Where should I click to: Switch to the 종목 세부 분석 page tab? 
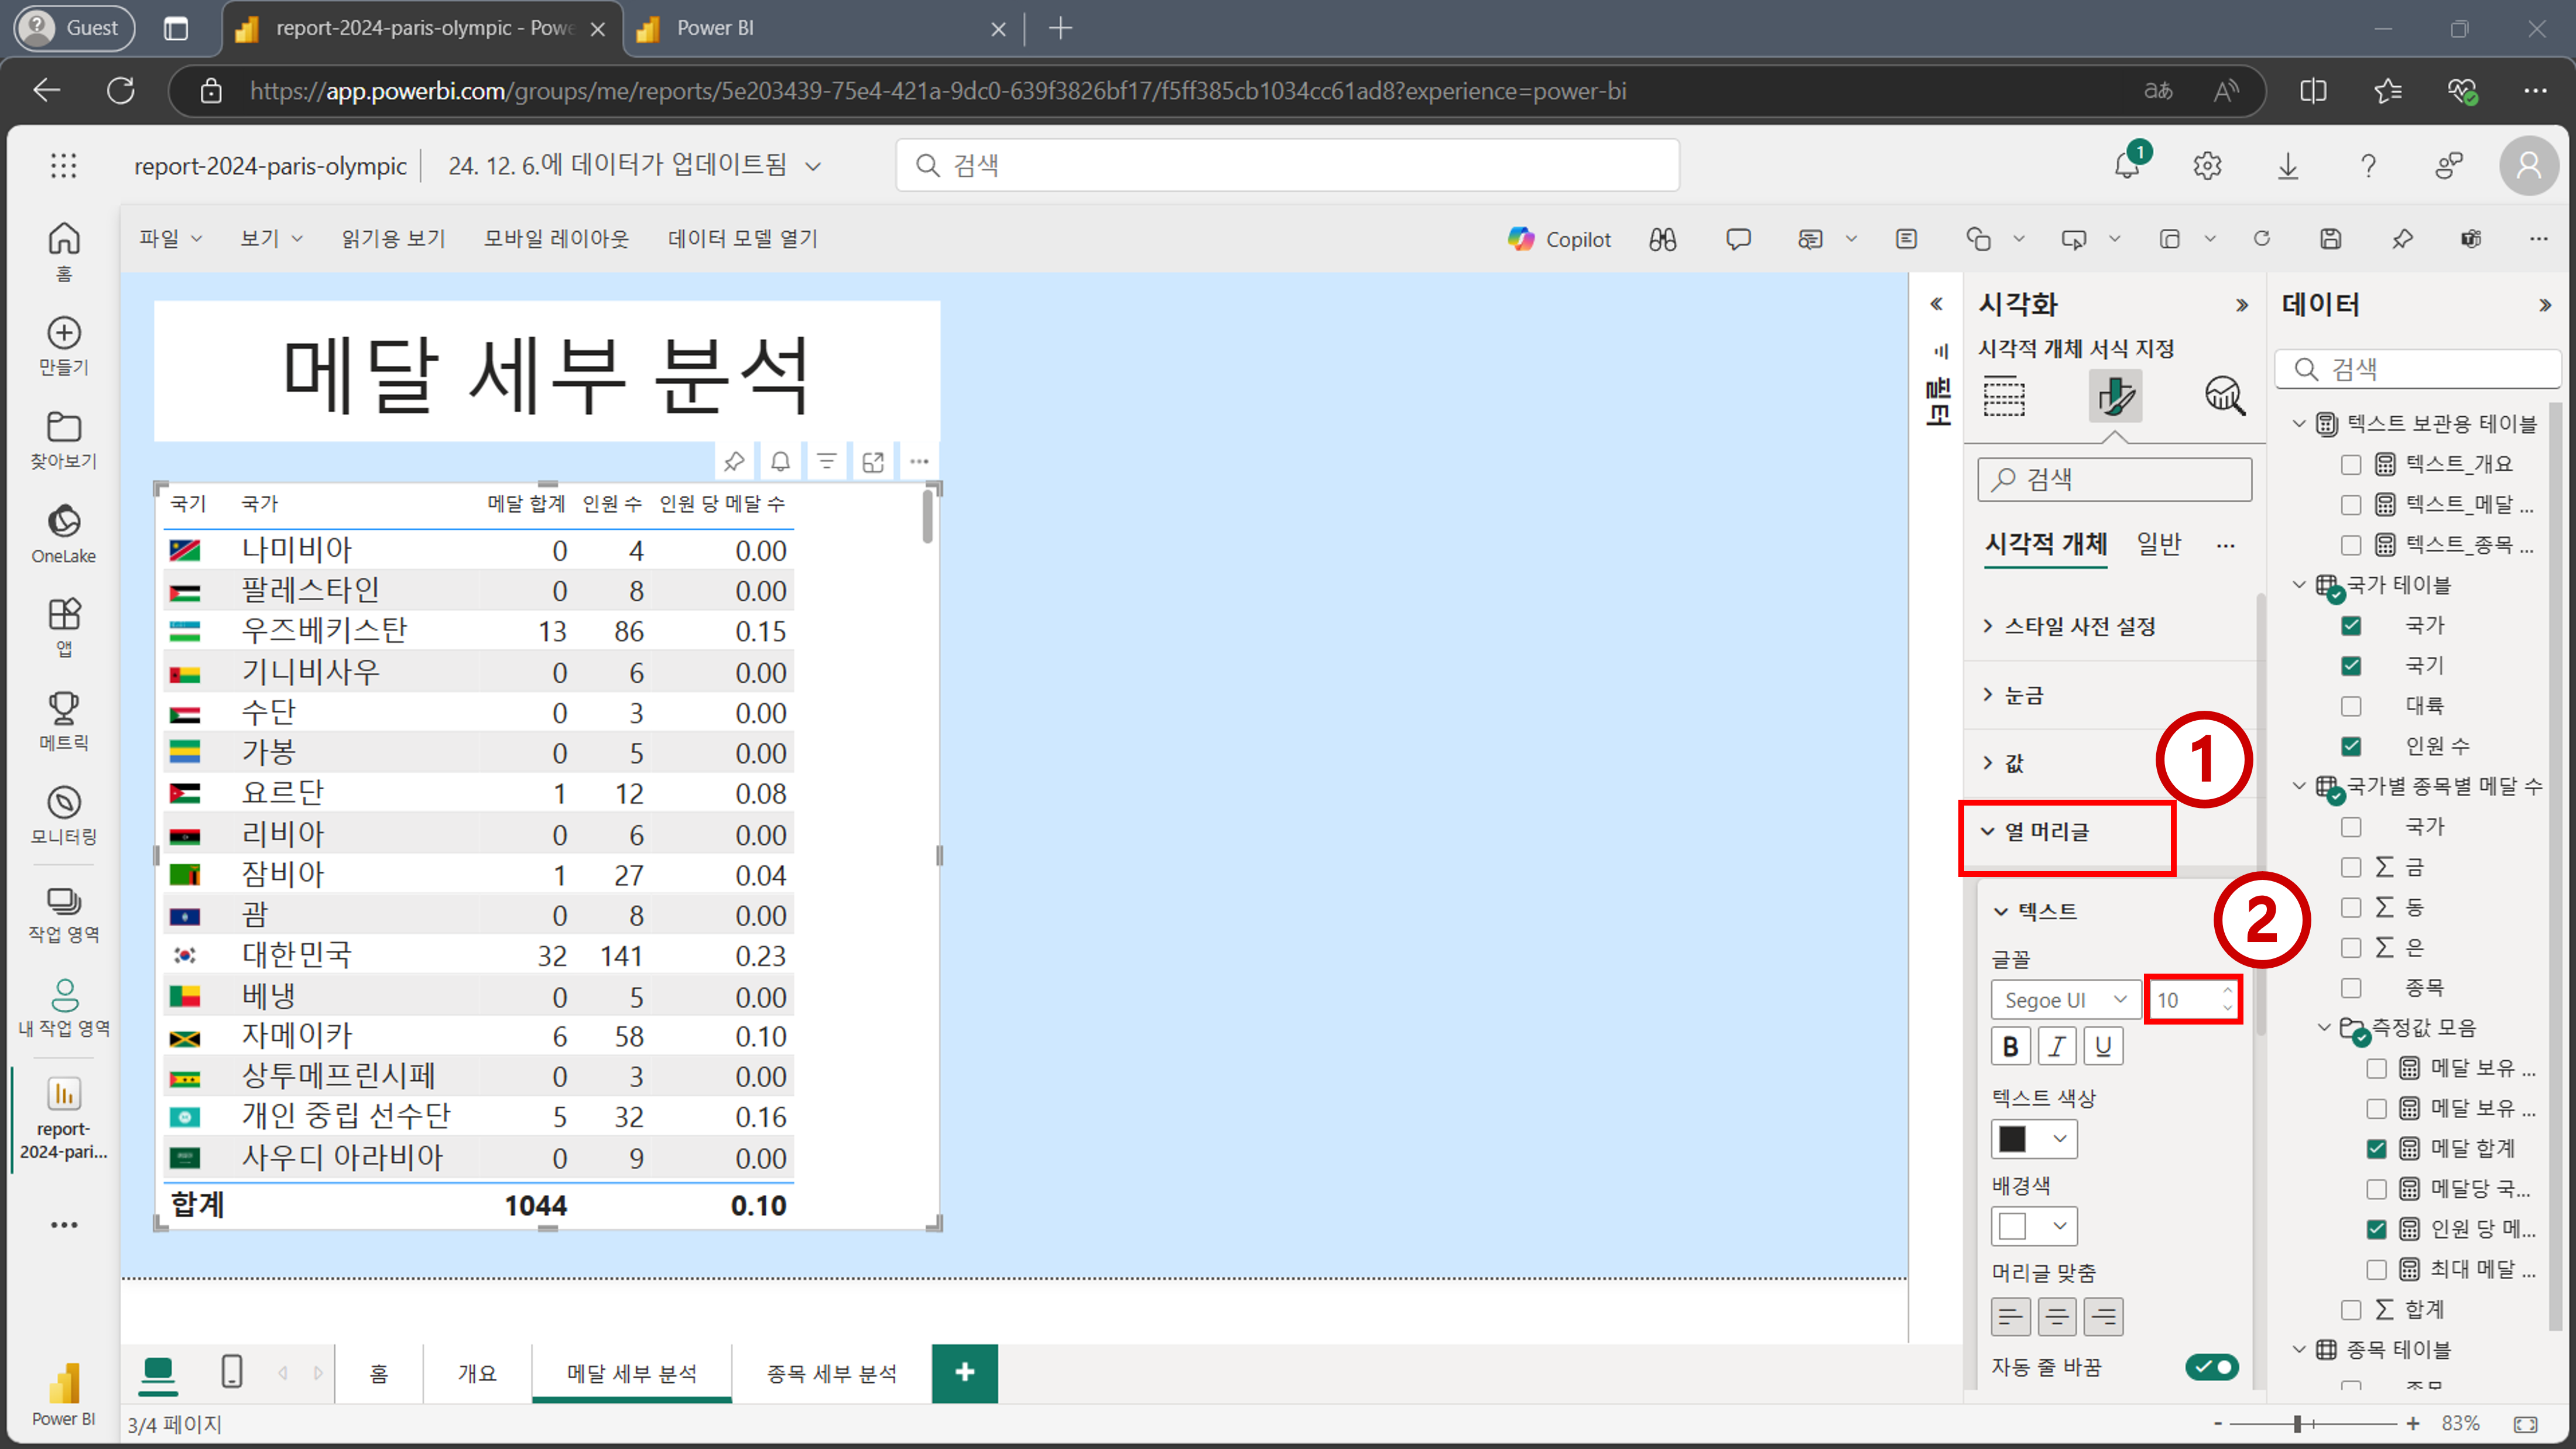coord(831,1374)
